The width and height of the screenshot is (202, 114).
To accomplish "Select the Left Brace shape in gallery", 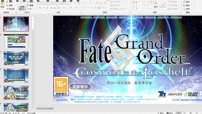I will tap(145, 8).
